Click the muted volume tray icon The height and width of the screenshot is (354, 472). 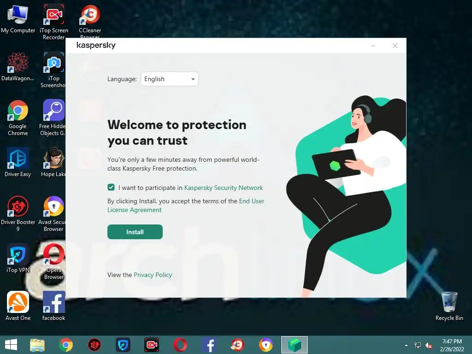pos(429,345)
